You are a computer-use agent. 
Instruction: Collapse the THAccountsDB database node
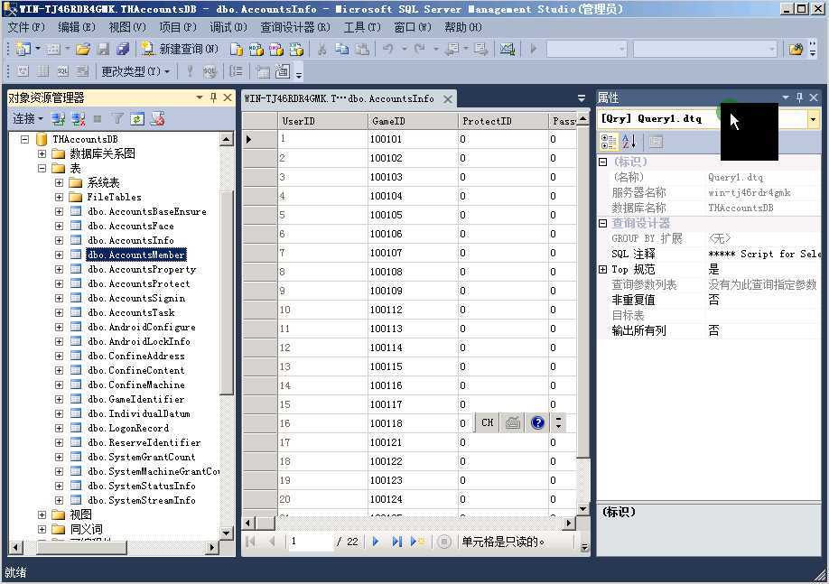pyautogui.click(x=24, y=140)
